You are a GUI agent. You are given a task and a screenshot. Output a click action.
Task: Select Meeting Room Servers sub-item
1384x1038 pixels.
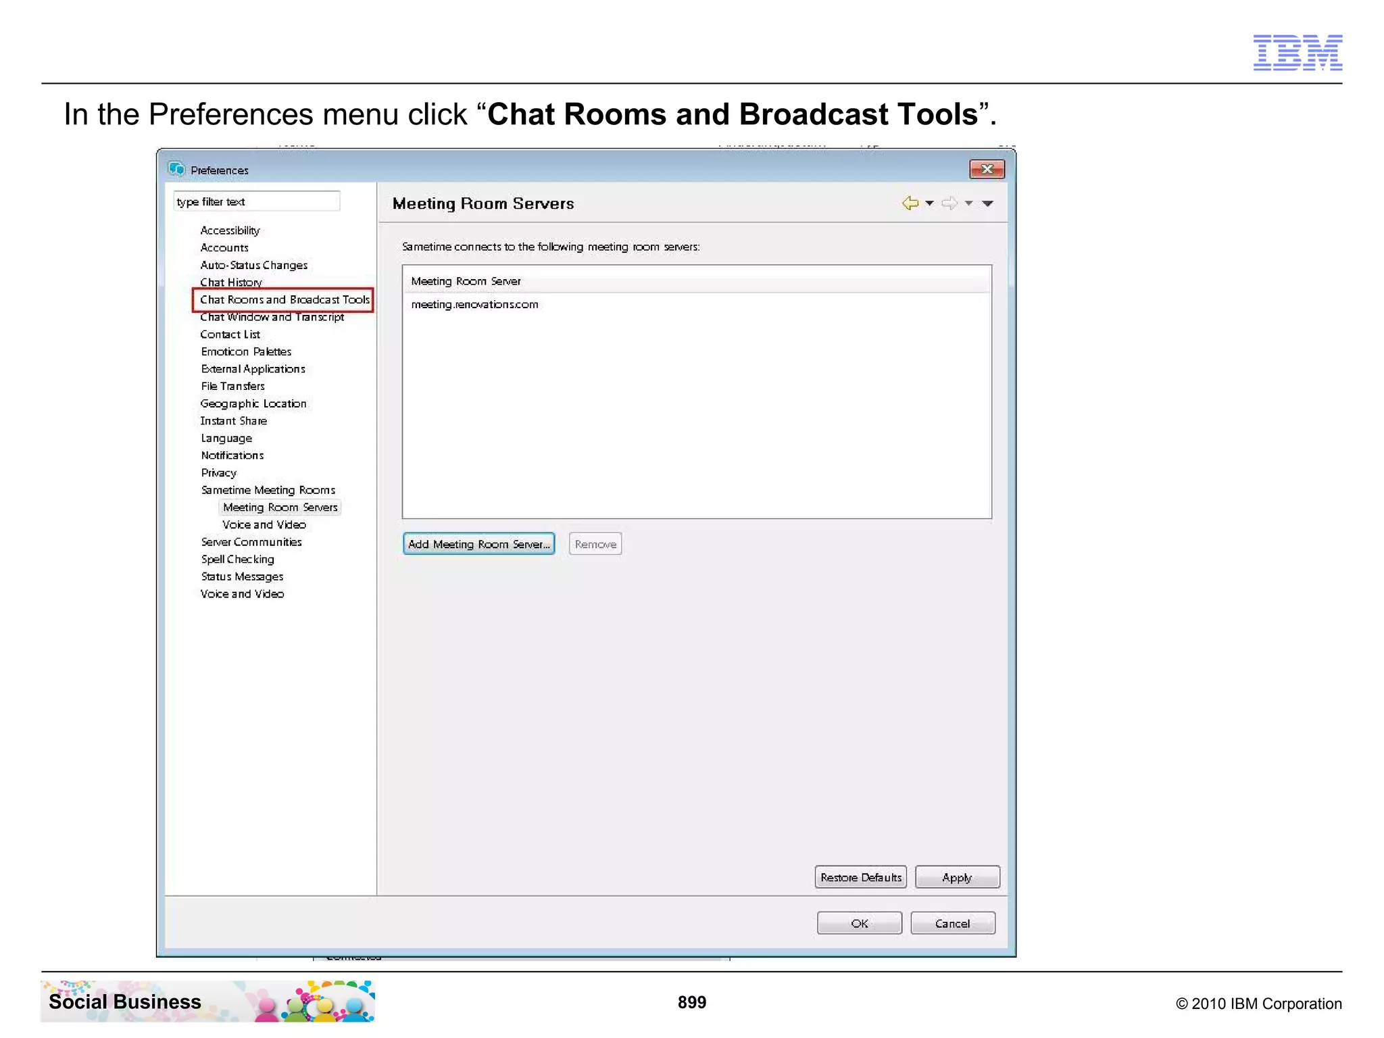280,508
